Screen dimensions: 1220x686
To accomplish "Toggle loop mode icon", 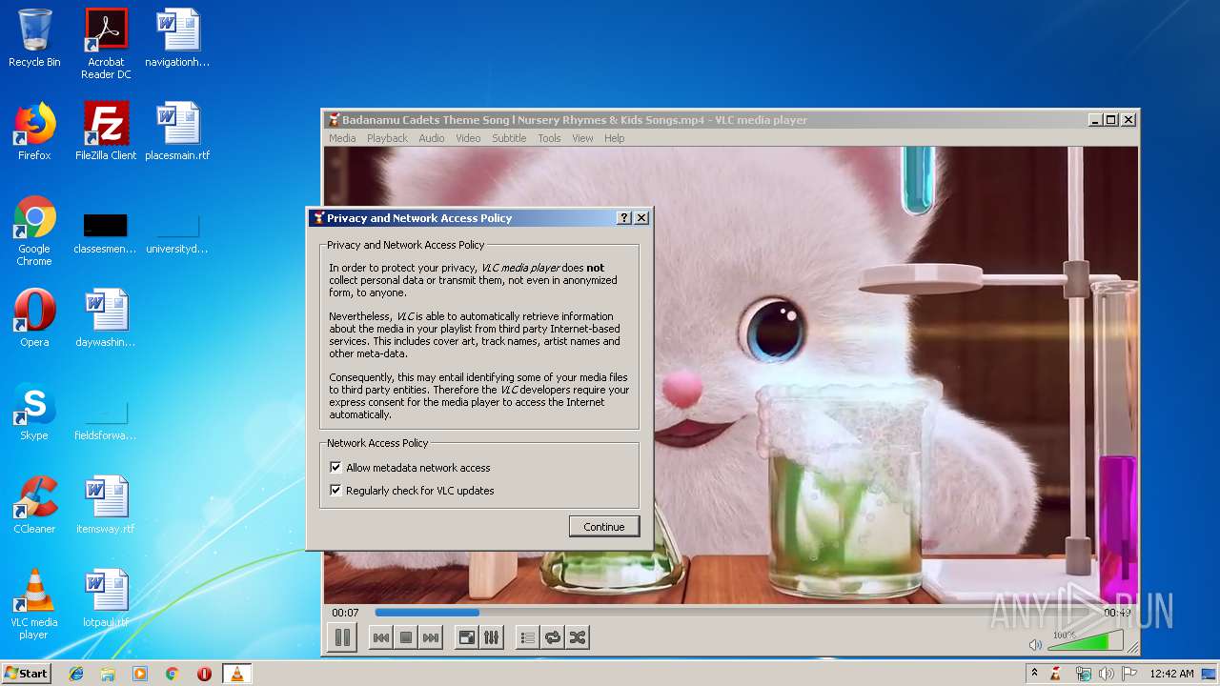I will [553, 637].
